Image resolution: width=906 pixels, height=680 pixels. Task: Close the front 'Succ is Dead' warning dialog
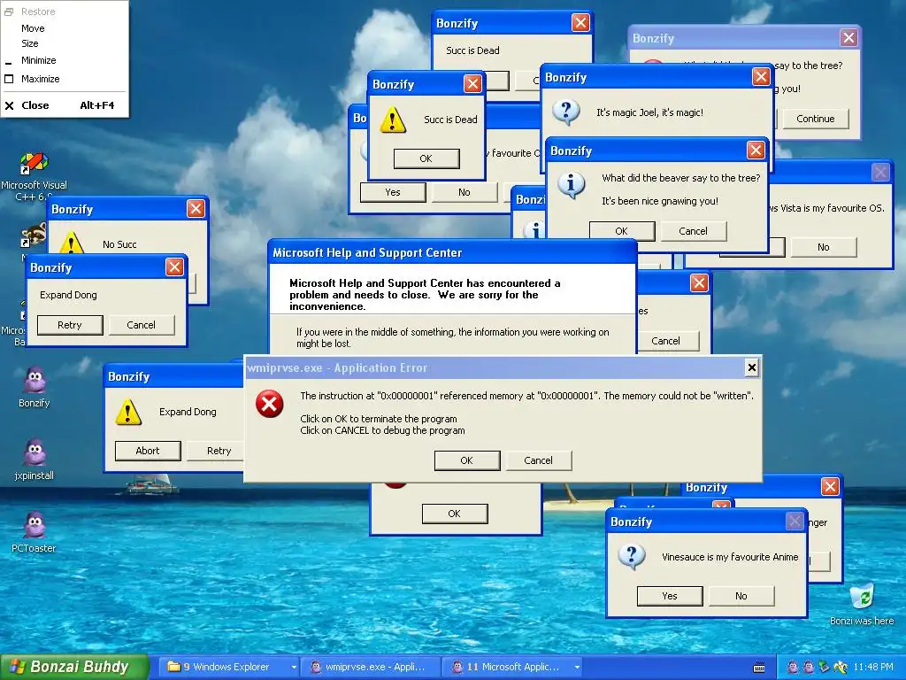pos(473,84)
